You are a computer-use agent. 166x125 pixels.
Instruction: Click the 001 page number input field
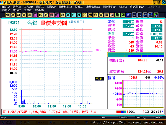coord(136,112)
